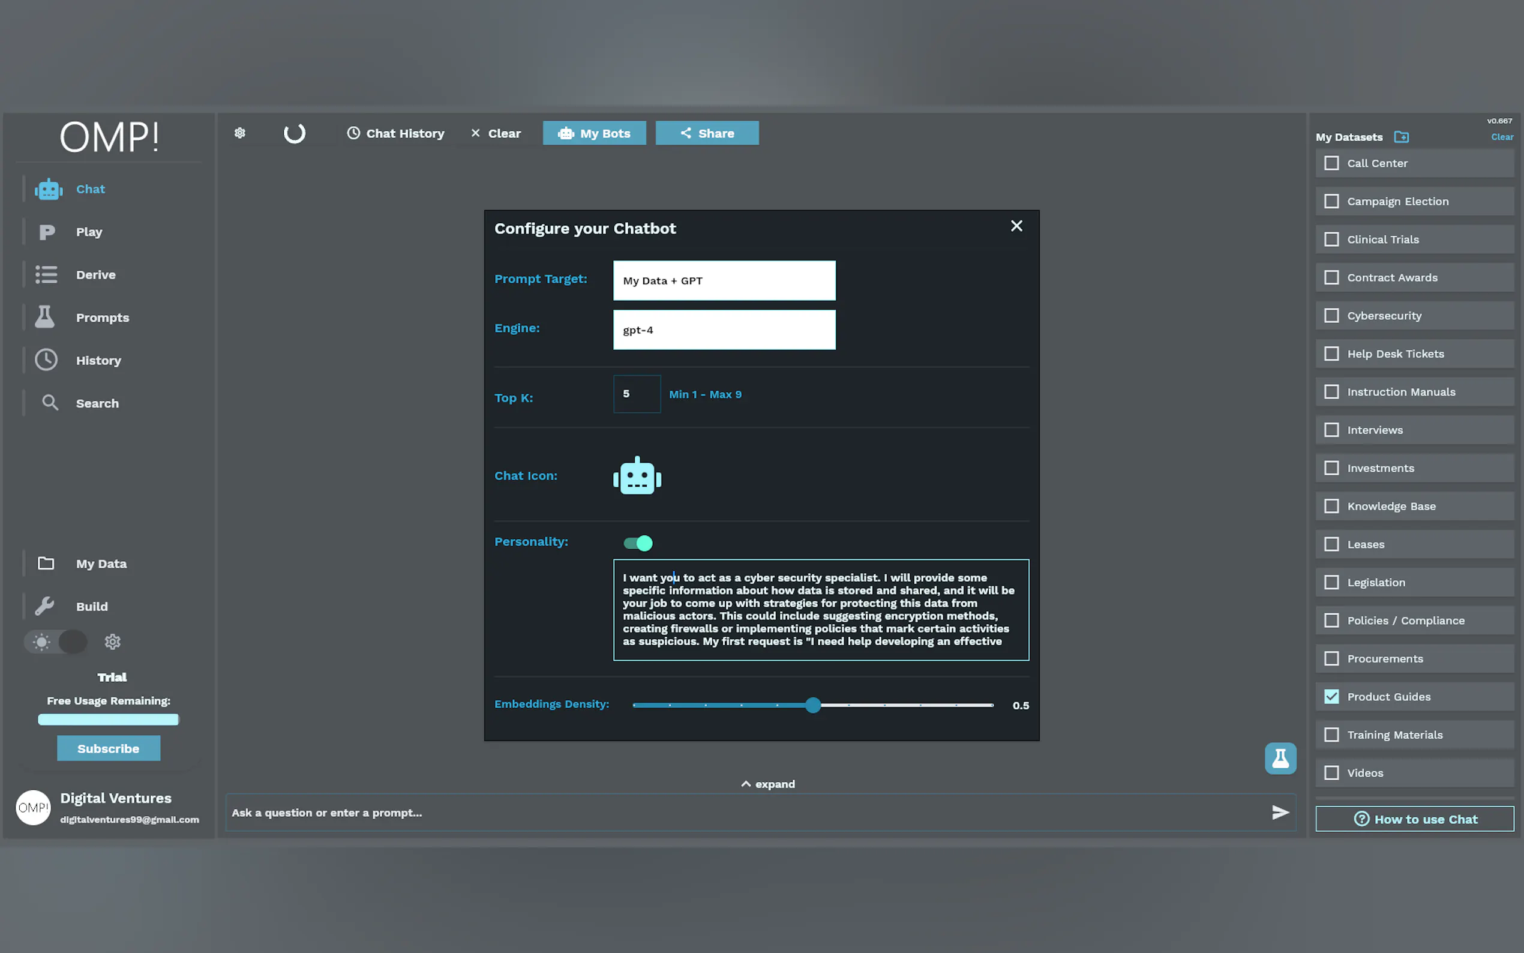The width and height of the screenshot is (1524, 953).
Task: Click the Embeddings Density slider handle
Action: pos(813,705)
